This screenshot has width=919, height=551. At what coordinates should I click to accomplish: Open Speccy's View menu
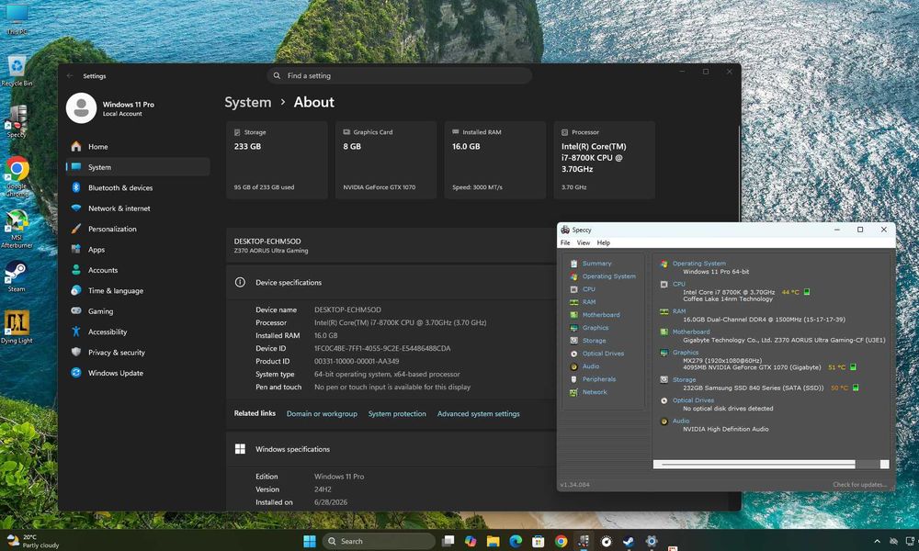[x=584, y=242]
